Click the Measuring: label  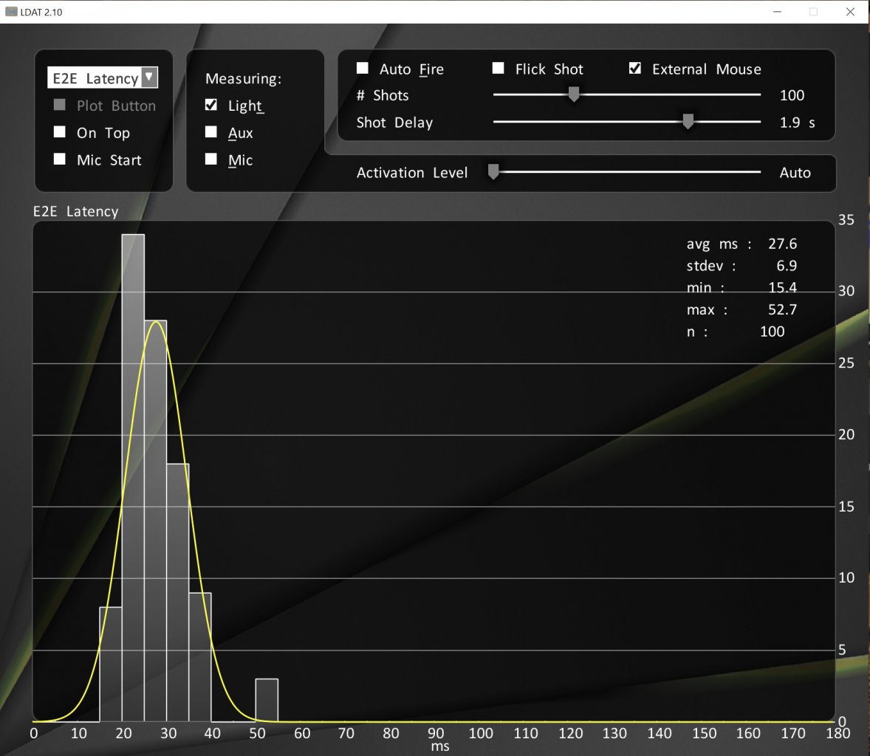tap(244, 79)
